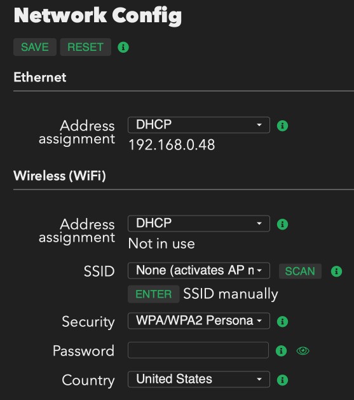Click SCAN to find wireless networks
This screenshot has height=400, width=354.
300,271
